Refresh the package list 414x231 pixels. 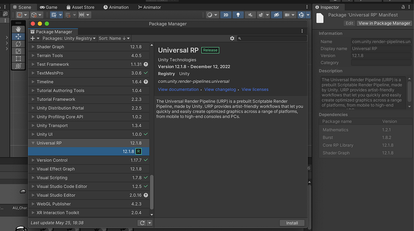[x=141, y=223]
